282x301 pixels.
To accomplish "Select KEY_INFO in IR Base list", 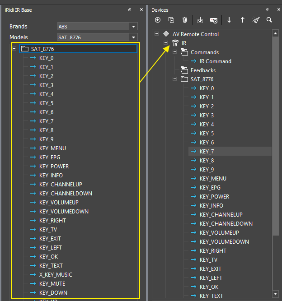I will point(51,175).
